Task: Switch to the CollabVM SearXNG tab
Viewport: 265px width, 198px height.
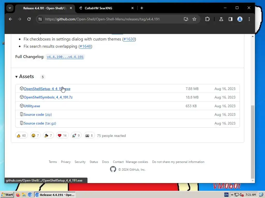Action: [106, 8]
